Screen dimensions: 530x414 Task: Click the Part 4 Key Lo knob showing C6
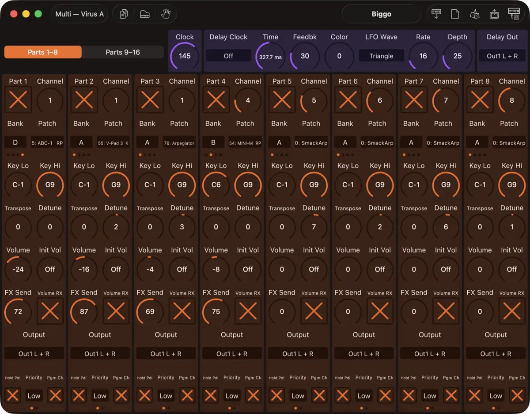coord(216,184)
